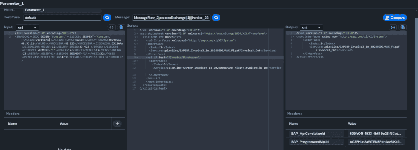The height and width of the screenshot is (150, 418).
Task: Copy the input content to clipboard
Action: click(121, 27)
